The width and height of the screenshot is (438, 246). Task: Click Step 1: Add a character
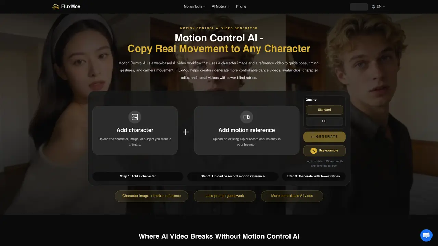[138, 176]
